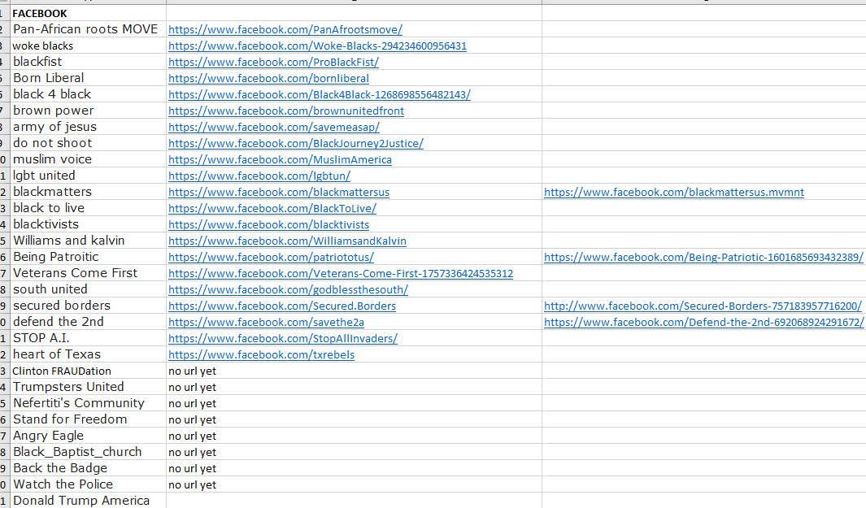This screenshot has width=866, height=508.
Task: Select the 'Back the Badge' cell
Action: click(x=88, y=467)
